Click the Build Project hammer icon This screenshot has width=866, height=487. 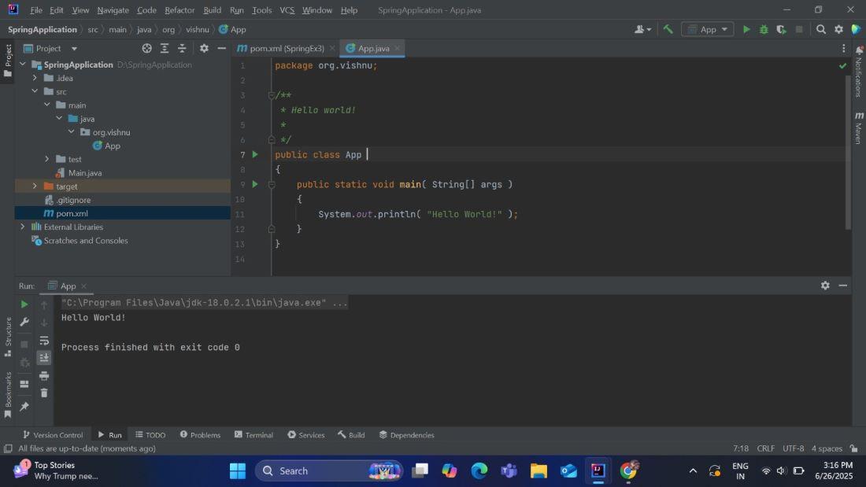tap(668, 29)
